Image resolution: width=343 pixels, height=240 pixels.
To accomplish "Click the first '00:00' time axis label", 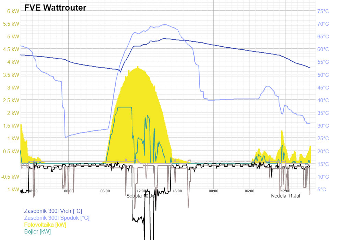I will [x=69, y=191].
